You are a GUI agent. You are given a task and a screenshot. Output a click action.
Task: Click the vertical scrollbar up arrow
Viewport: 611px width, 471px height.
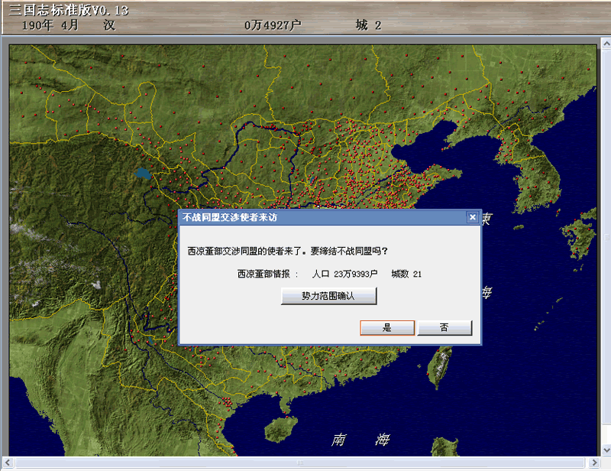tap(606, 44)
